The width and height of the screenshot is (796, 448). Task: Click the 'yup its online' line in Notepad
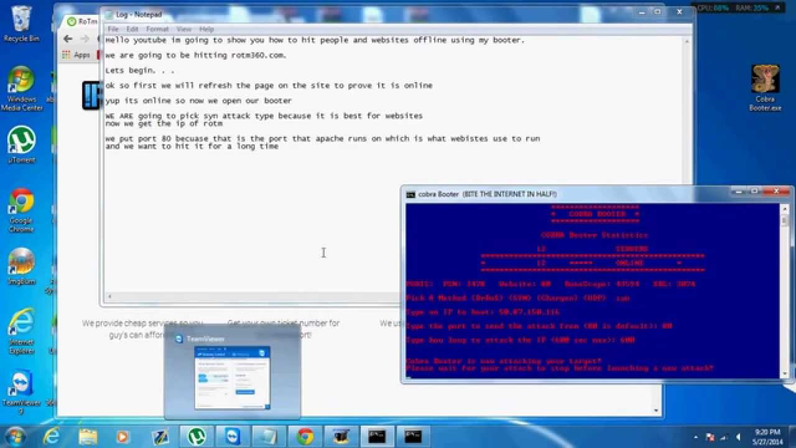[198, 101]
